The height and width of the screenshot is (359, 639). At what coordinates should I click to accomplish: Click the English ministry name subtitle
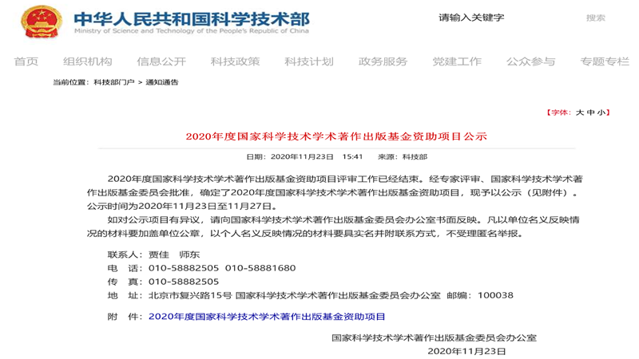click(x=192, y=31)
